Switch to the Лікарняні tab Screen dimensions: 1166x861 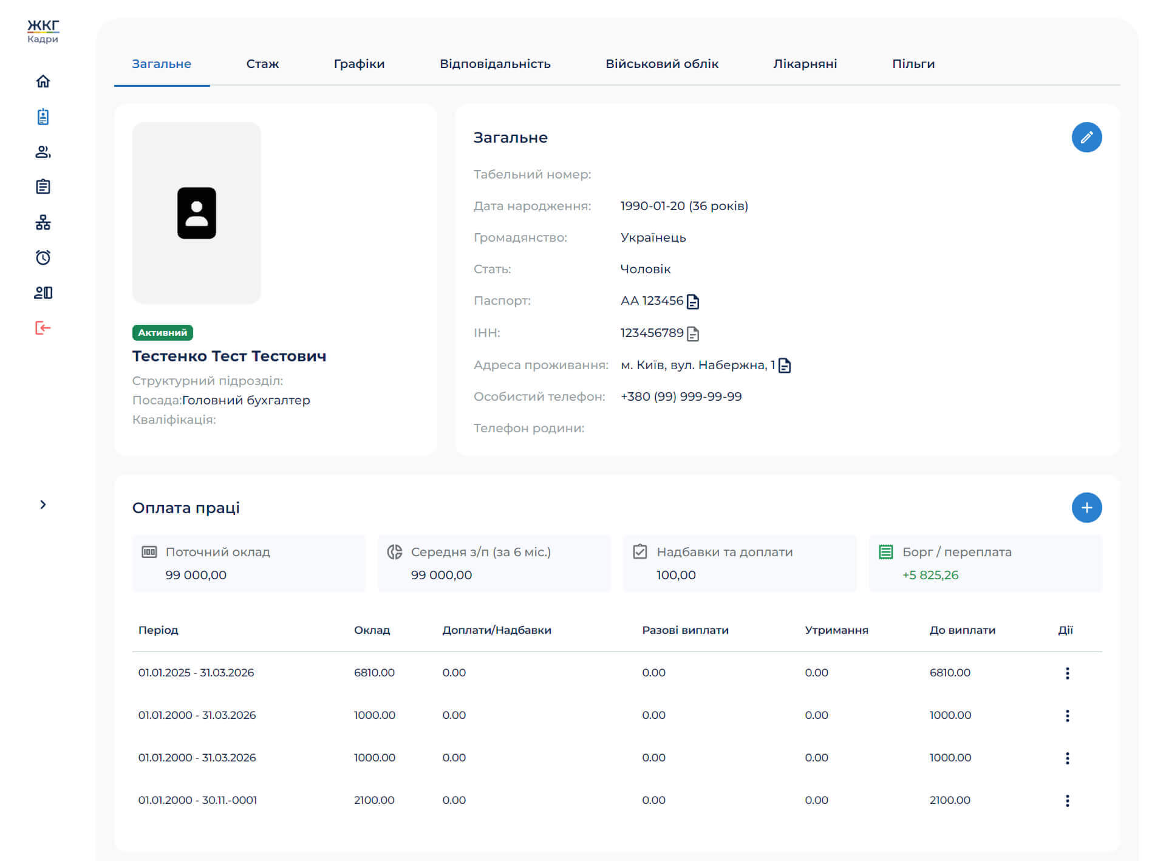click(x=805, y=64)
